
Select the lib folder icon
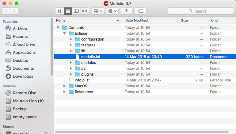tap(78, 51)
